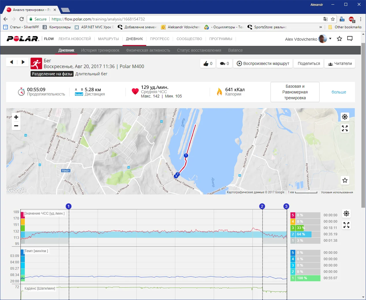
Task: Go to next training session arrow
Action: (23, 62)
